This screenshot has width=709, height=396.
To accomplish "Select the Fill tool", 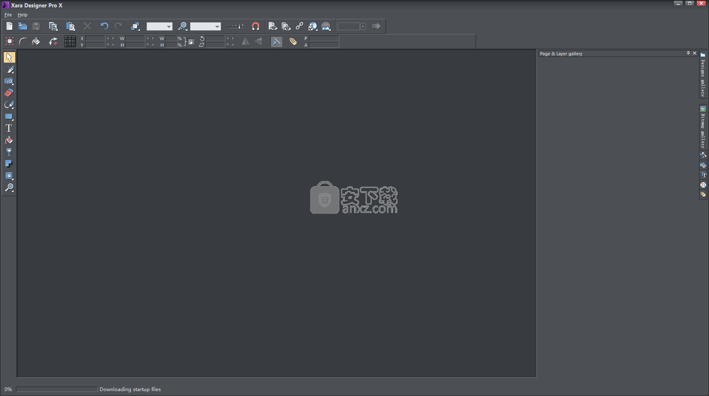I will coord(9,140).
